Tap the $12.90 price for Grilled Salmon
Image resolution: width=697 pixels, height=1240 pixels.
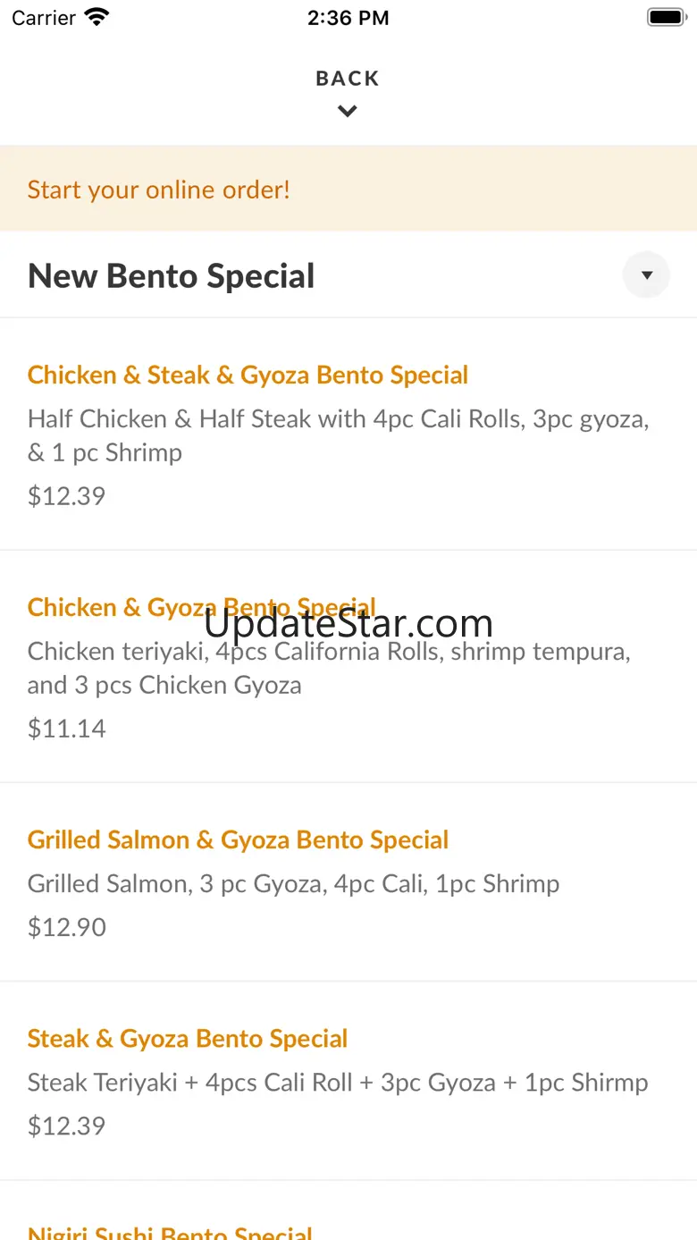67,927
